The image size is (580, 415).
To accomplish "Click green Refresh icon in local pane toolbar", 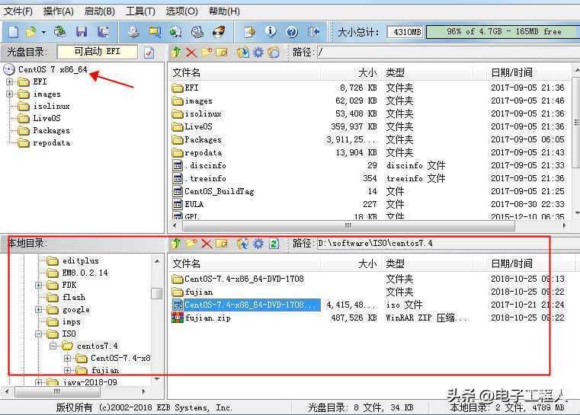I will pyautogui.click(x=274, y=244).
